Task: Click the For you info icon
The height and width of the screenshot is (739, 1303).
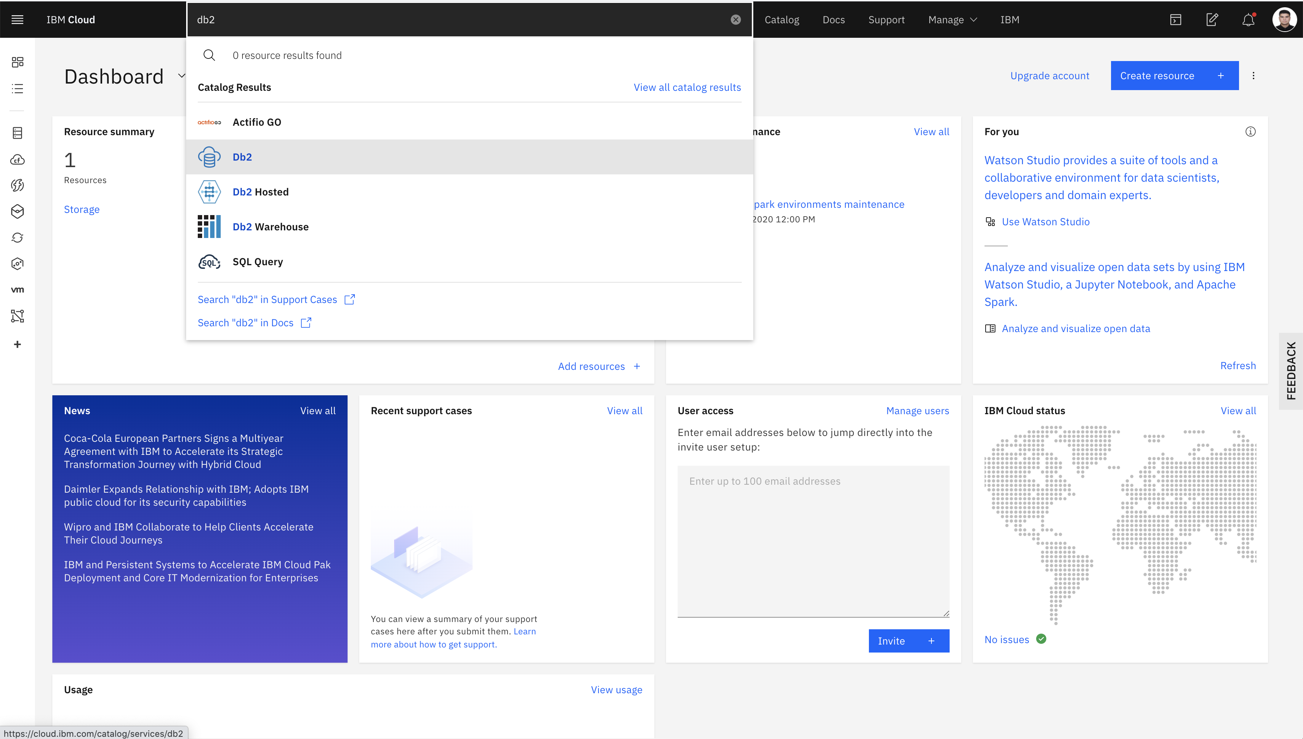Action: click(1250, 132)
